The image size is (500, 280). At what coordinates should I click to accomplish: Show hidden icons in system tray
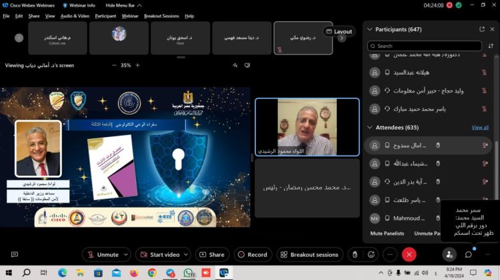381,273
